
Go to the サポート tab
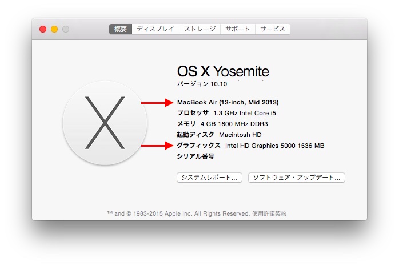click(x=238, y=29)
